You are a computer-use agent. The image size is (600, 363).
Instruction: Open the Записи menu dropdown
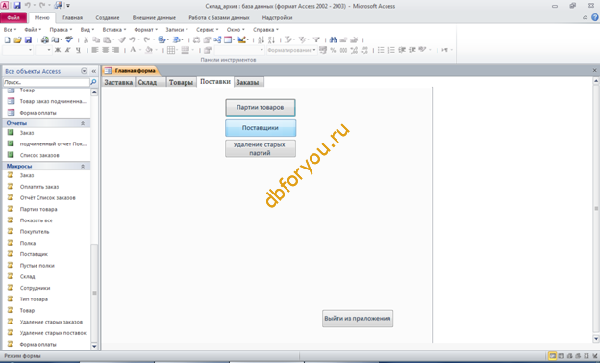click(x=176, y=30)
